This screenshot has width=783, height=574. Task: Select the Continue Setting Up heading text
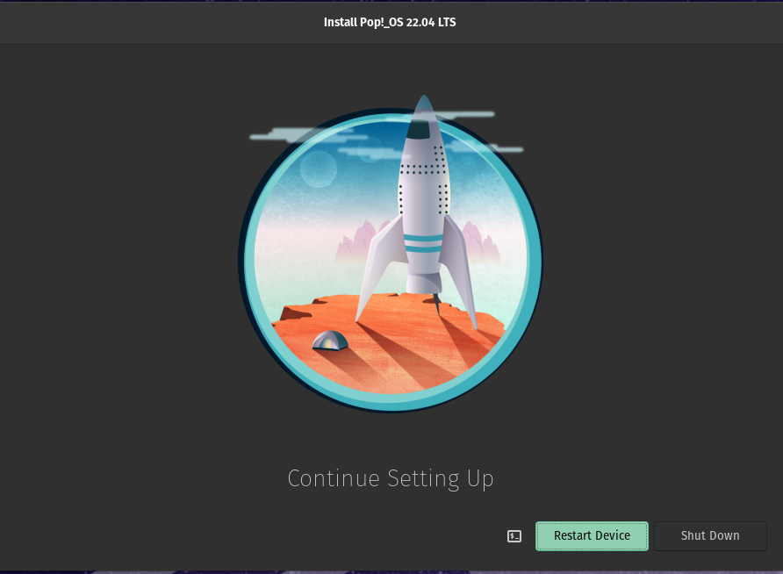coord(391,478)
